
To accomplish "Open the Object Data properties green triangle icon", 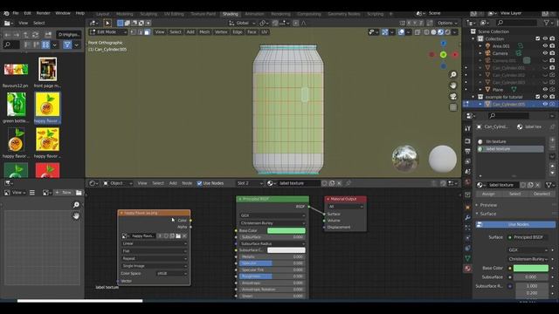I will pos(467,258).
